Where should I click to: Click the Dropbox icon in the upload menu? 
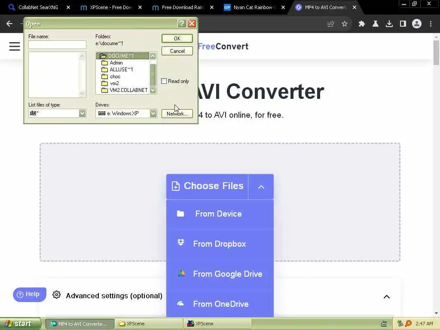point(181,242)
